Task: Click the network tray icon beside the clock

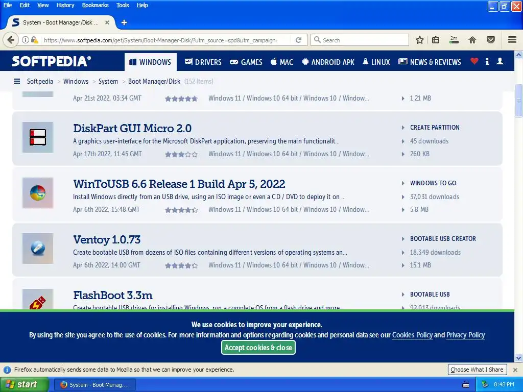Action: pyautogui.click(x=485, y=384)
